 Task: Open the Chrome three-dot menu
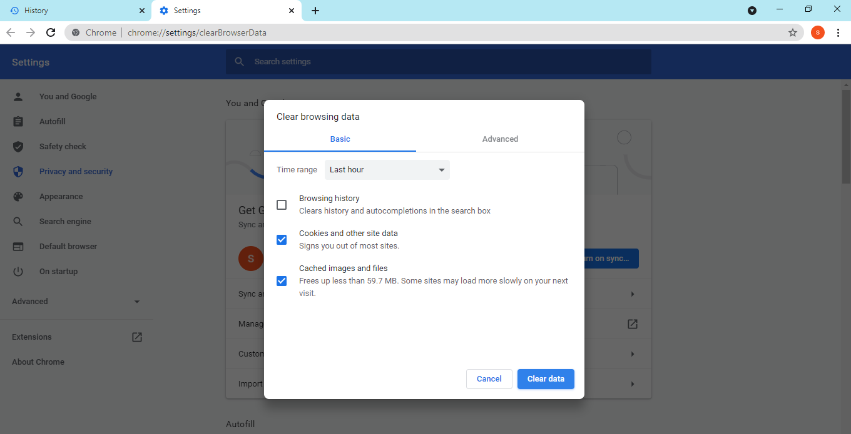tap(838, 32)
